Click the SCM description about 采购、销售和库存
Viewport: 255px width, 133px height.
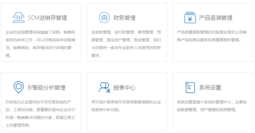click(41, 44)
